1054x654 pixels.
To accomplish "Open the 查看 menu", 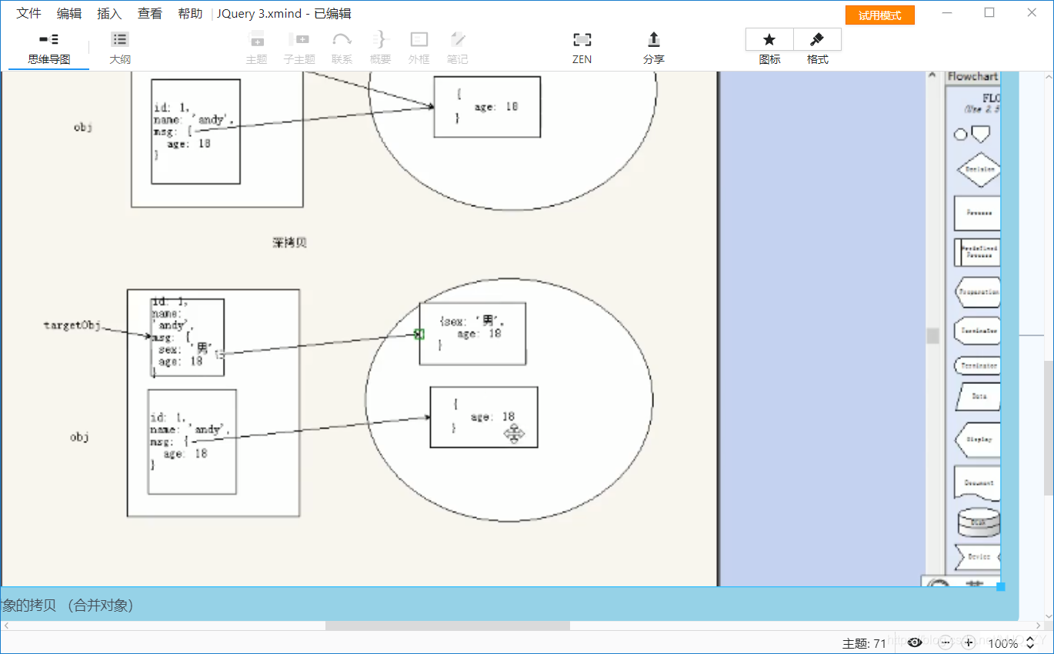I will point(150,14).
